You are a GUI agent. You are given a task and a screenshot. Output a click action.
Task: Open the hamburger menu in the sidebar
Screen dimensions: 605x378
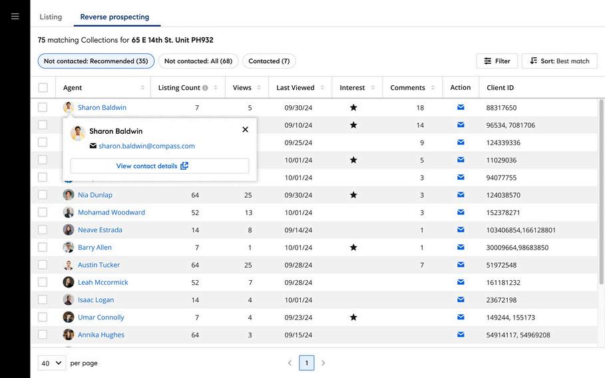(x=15, y=17)
